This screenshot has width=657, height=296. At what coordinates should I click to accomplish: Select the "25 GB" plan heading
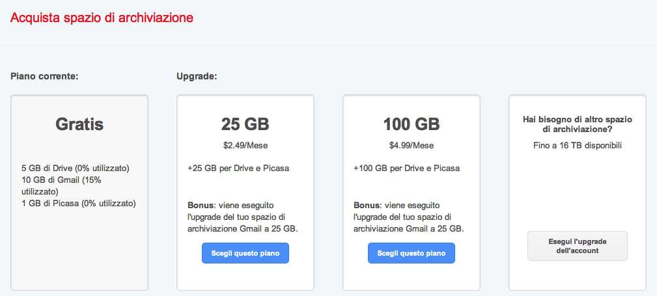pyautogui.click(x=245, y=124)
